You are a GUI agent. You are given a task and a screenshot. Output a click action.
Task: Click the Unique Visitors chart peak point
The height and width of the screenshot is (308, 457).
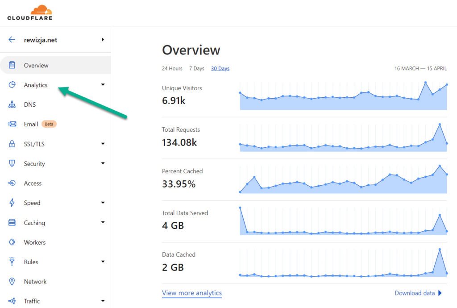(x=425, y=83)
